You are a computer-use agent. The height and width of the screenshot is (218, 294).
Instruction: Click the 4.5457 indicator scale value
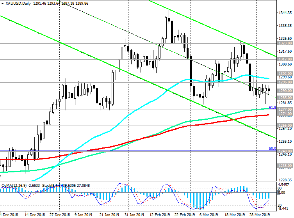[x=283, y=185]
